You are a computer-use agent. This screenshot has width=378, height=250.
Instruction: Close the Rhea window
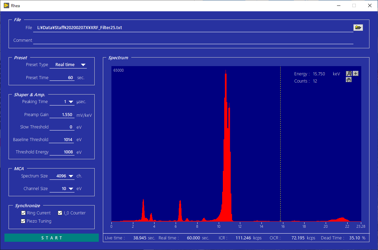(369, 5)
